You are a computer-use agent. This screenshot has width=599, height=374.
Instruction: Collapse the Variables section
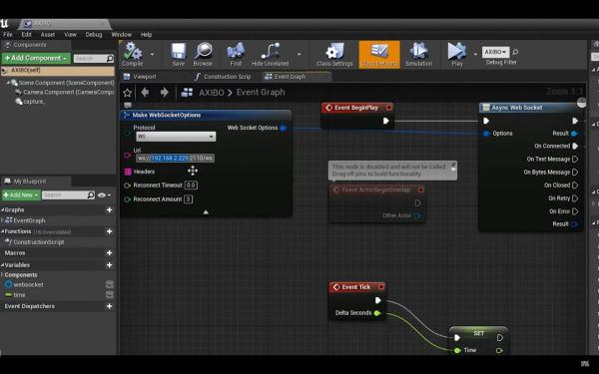coord(2,265)
